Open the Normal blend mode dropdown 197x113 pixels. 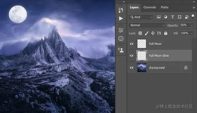tap(147, 25)
